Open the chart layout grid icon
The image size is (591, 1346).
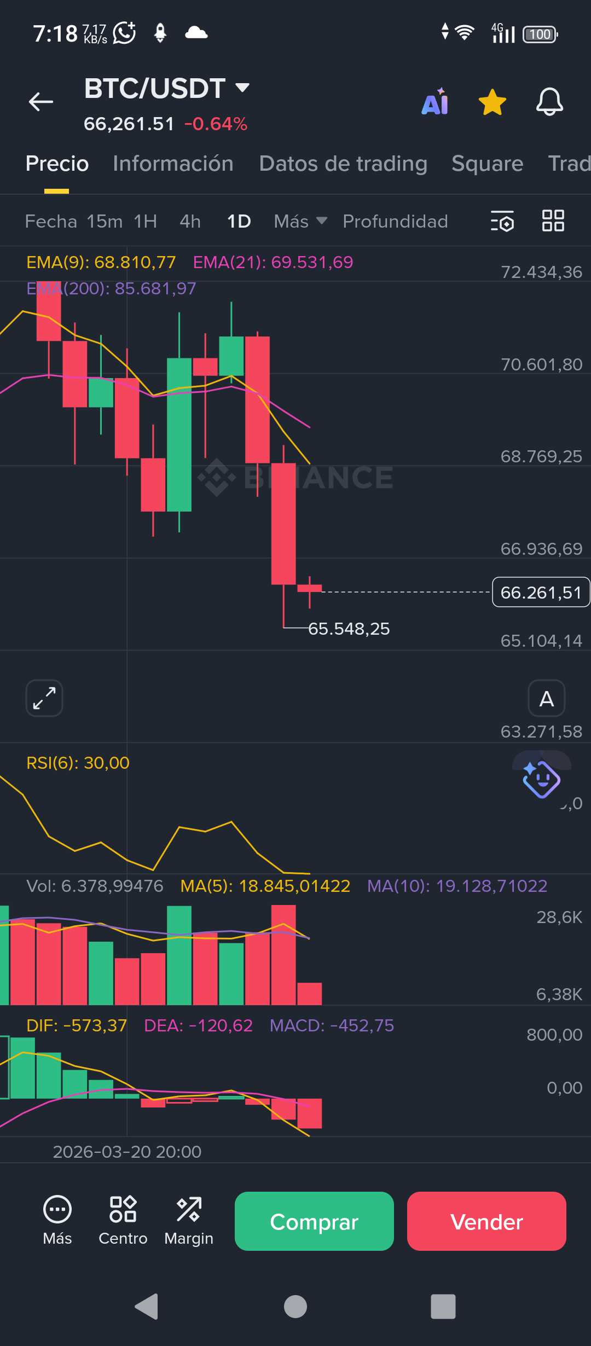click(x=553, y=221)
